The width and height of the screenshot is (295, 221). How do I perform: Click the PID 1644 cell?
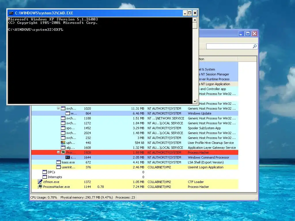point(87,157)
